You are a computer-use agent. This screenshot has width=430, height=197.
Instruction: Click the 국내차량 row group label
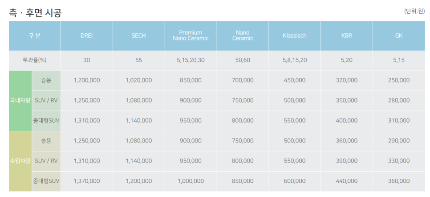point(20,101)
